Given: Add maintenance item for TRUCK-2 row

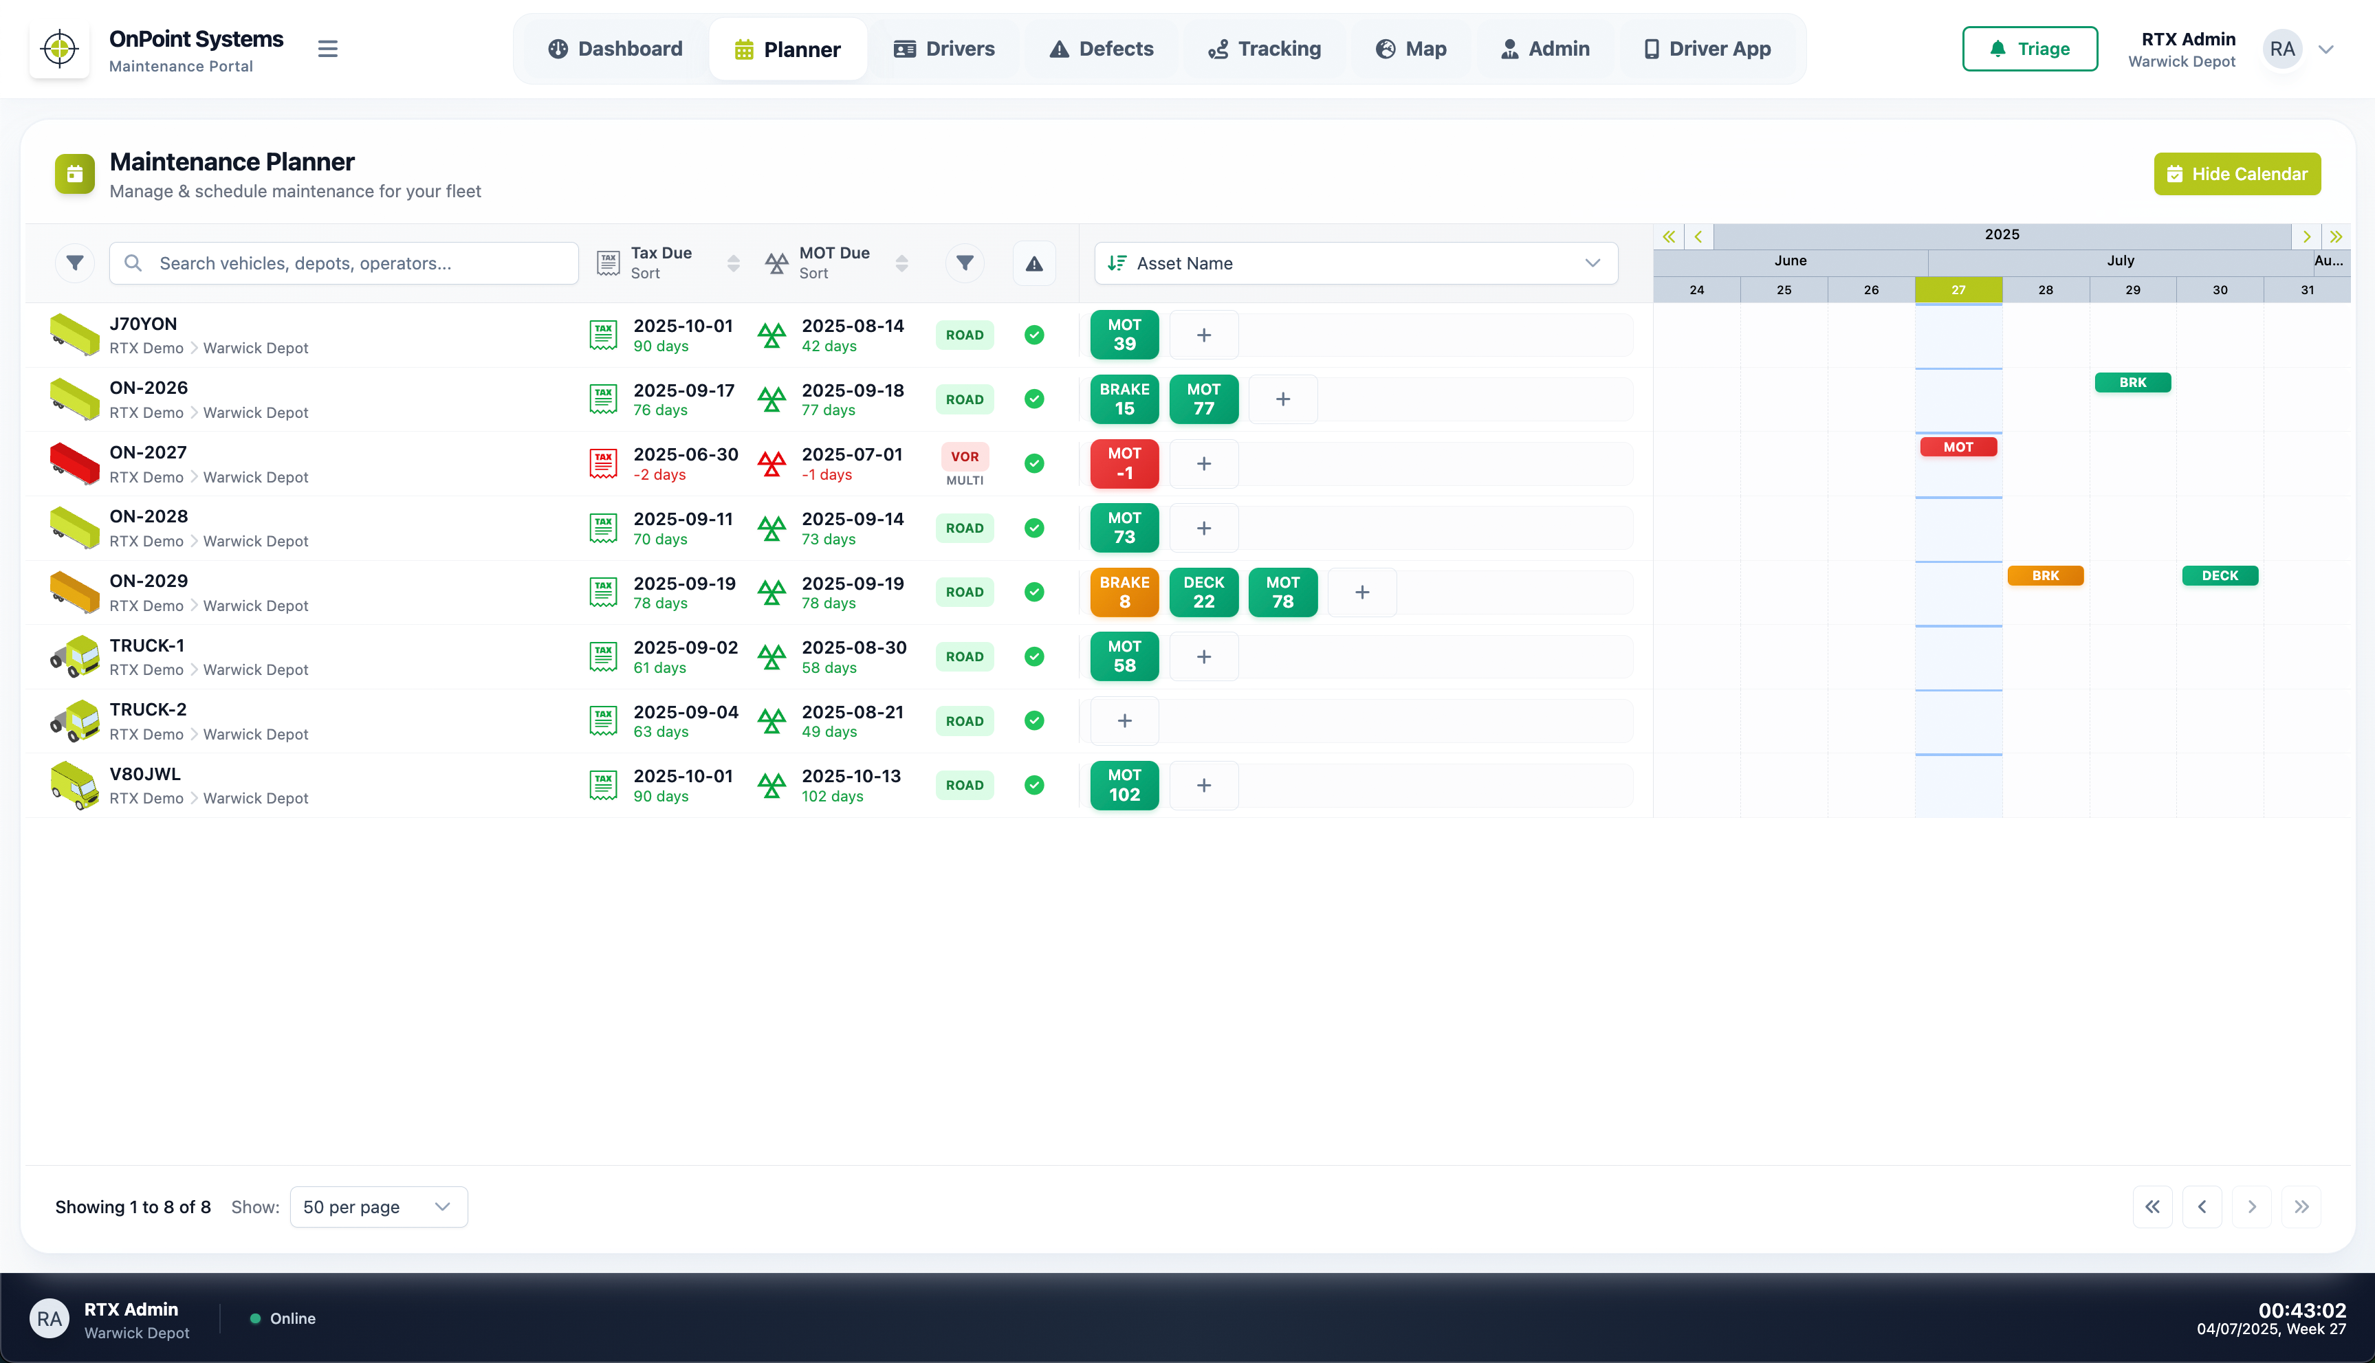Looking at the screenshot, I should tap(1124, 720).
